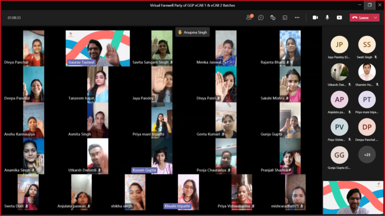
Task: Select the JP Jaya Pandey avatar
Action: point(339,44)
